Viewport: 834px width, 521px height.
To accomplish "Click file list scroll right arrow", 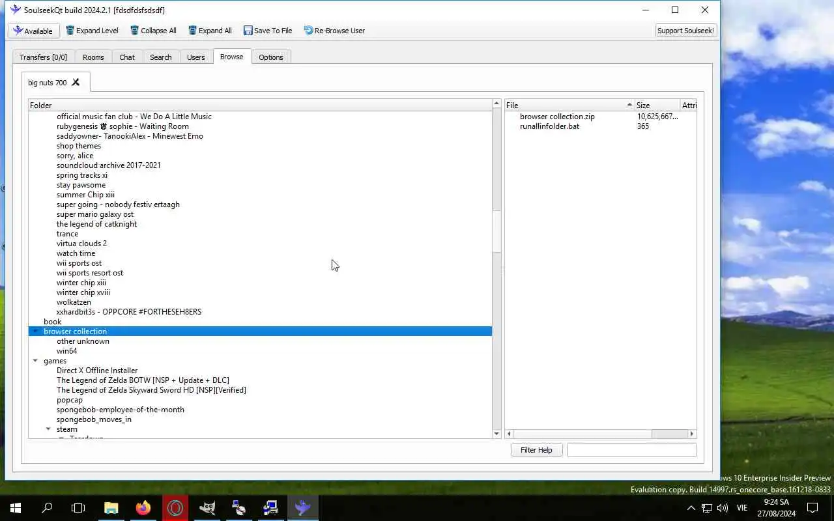I will click(692, 434).
